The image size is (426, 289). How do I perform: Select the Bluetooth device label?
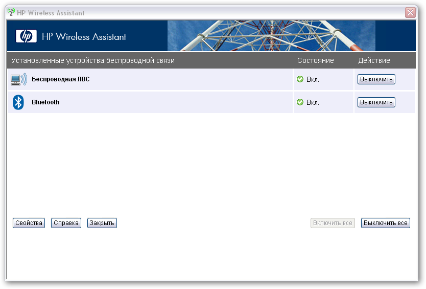(45, 102)
